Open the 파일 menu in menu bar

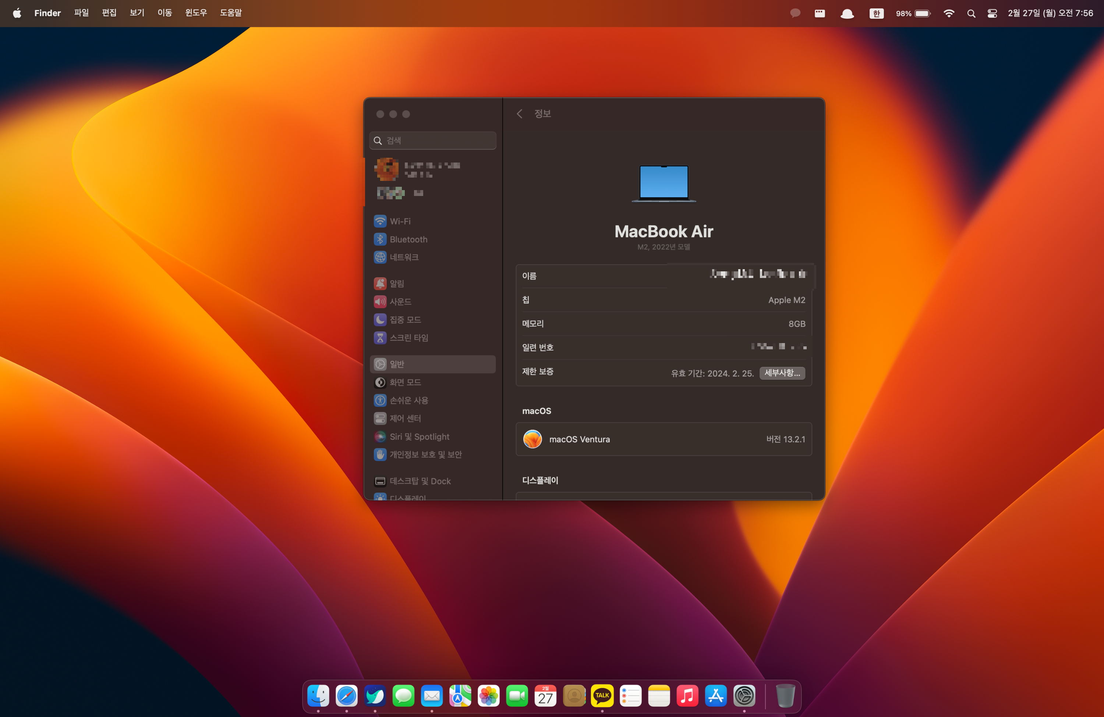81,13
